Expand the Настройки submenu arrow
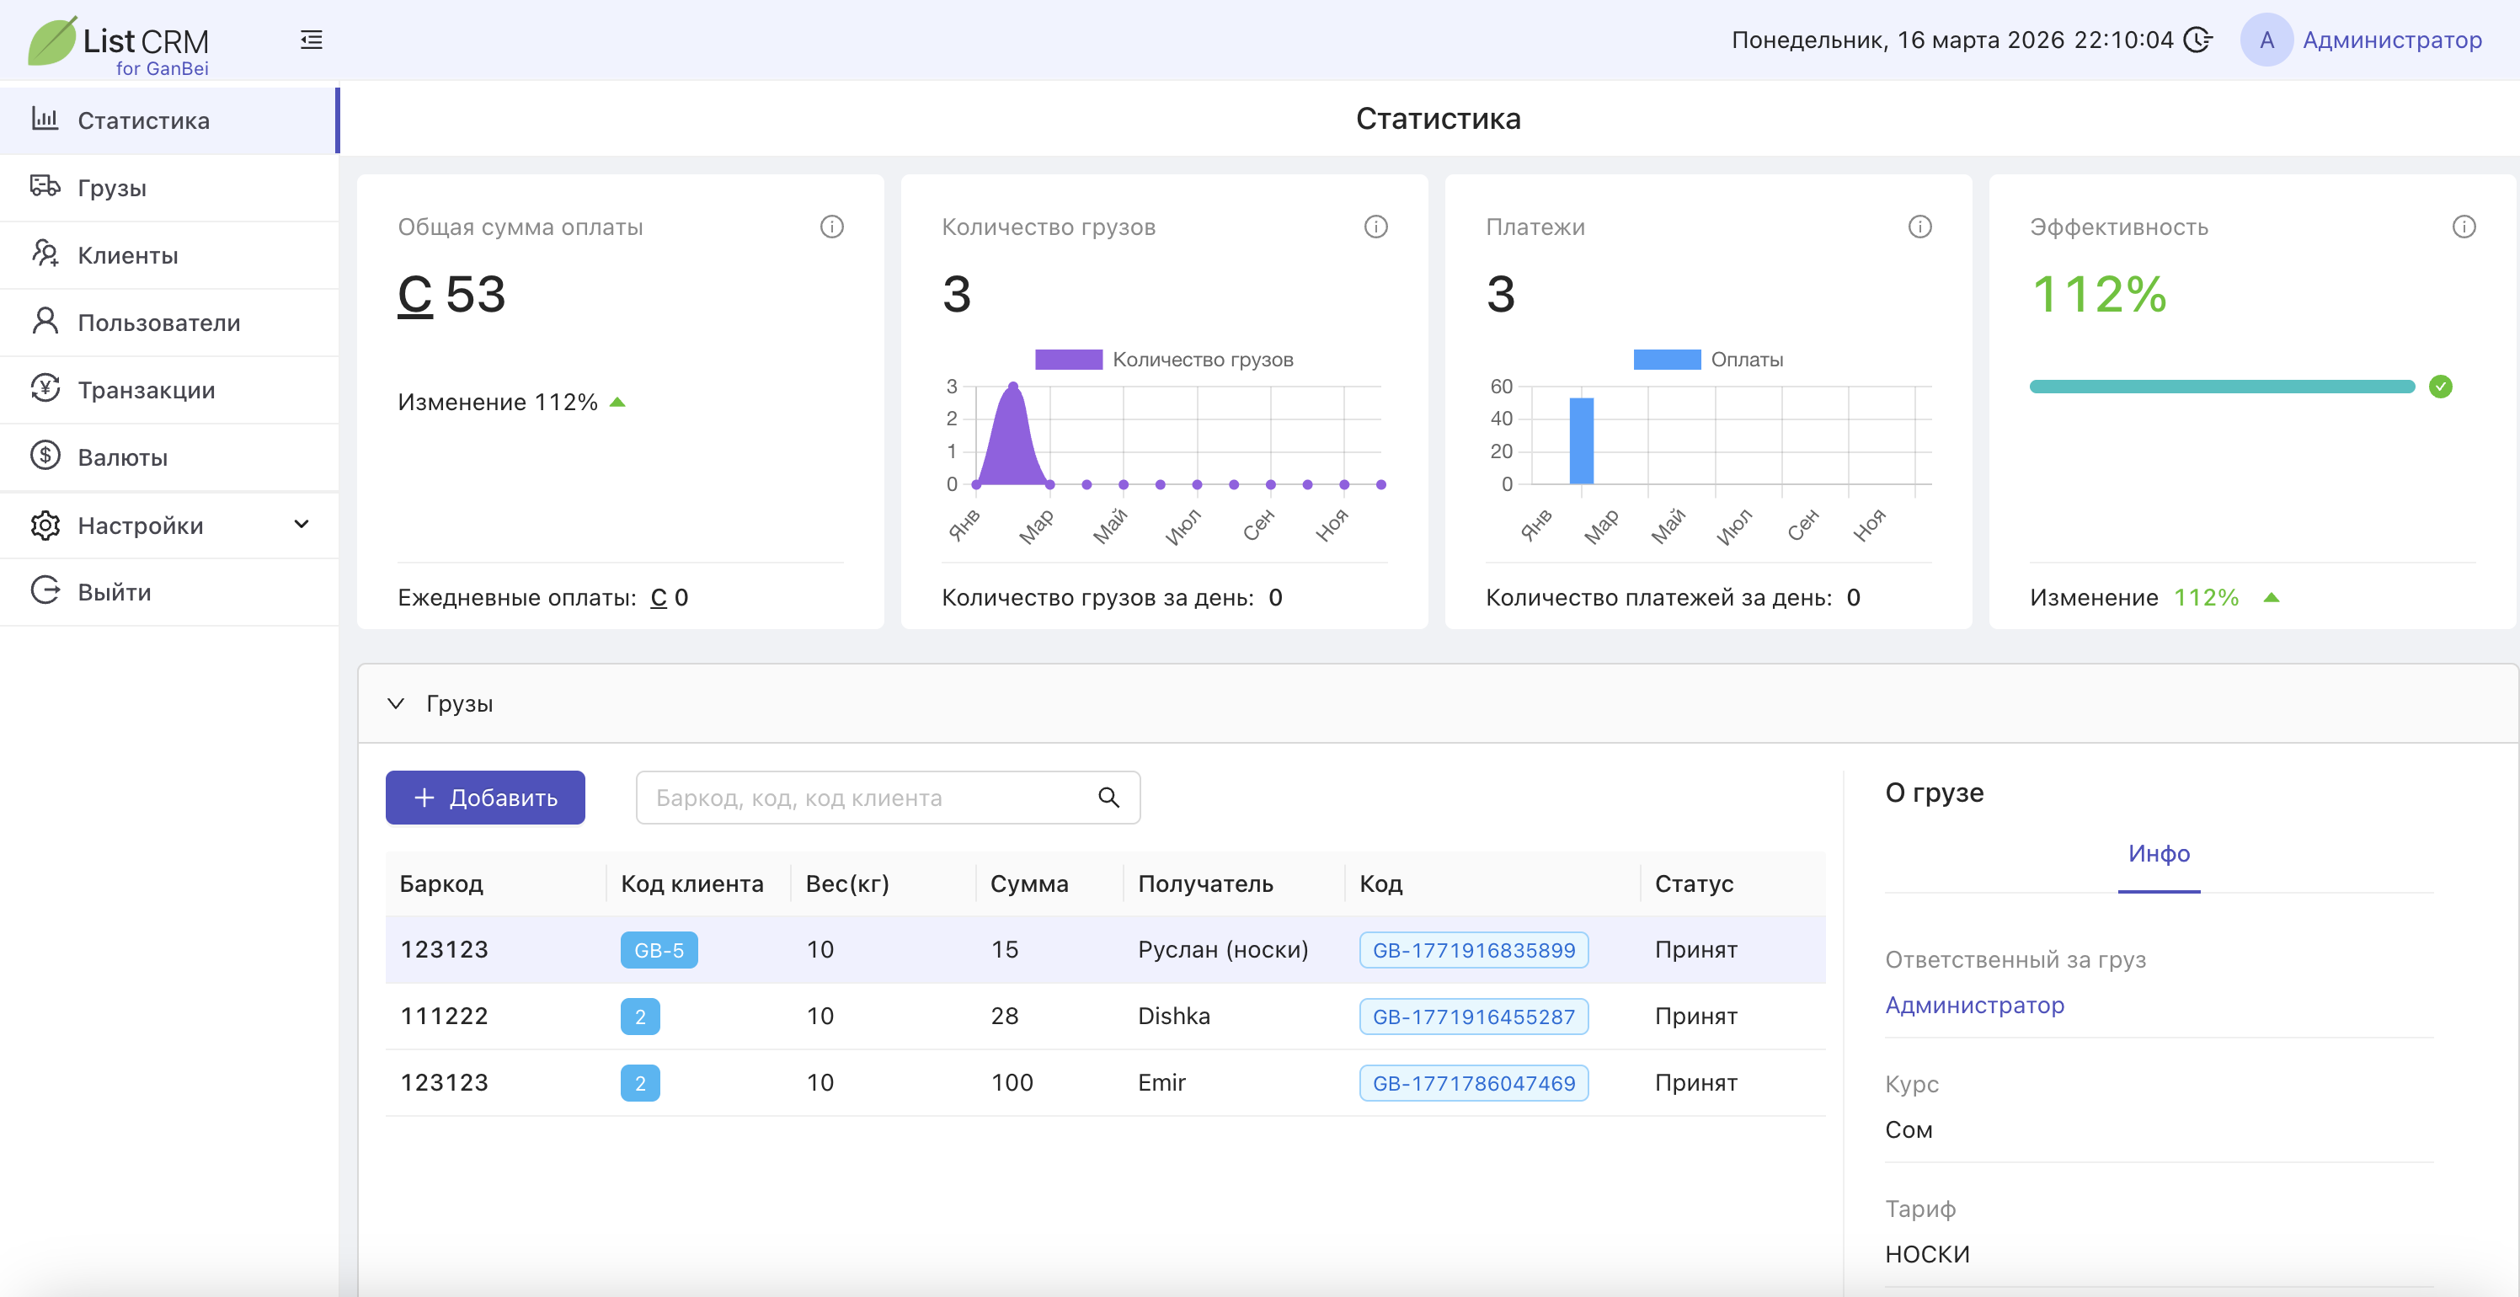This screenshot has width=2520, height=1297. point(302,525)
